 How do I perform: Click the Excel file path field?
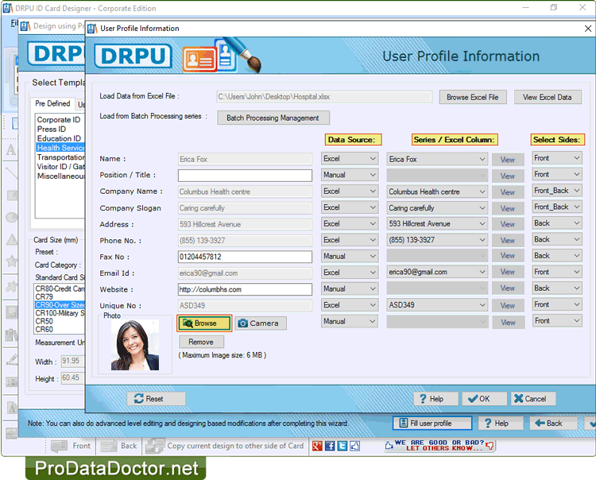click(324, 97)
